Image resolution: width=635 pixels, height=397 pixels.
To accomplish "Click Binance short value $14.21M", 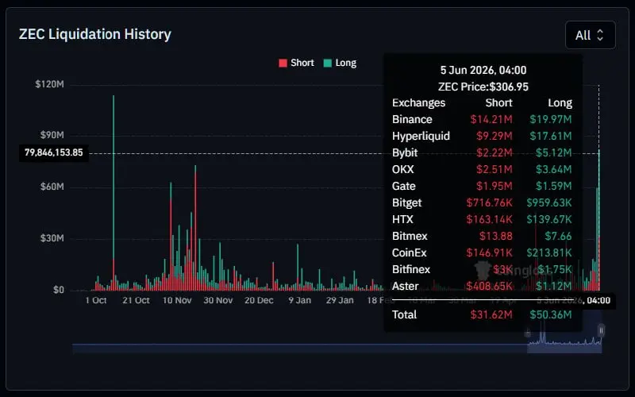I will click(491, 120).
